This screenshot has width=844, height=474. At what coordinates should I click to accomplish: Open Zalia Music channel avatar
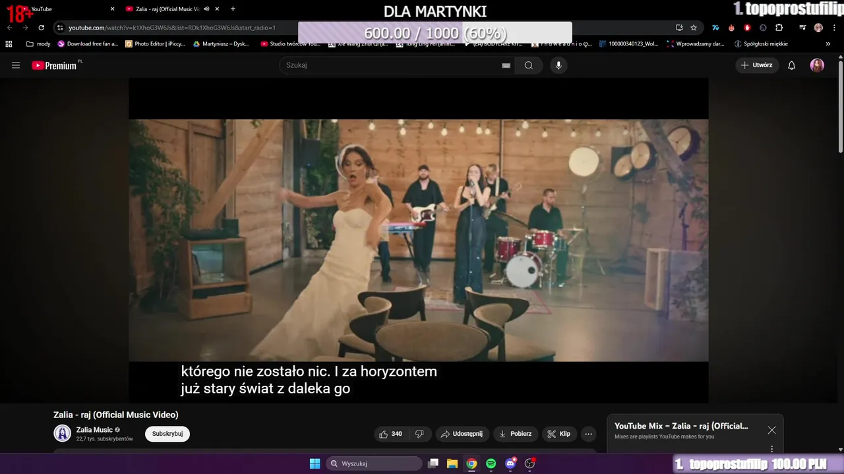click(63, 433)
